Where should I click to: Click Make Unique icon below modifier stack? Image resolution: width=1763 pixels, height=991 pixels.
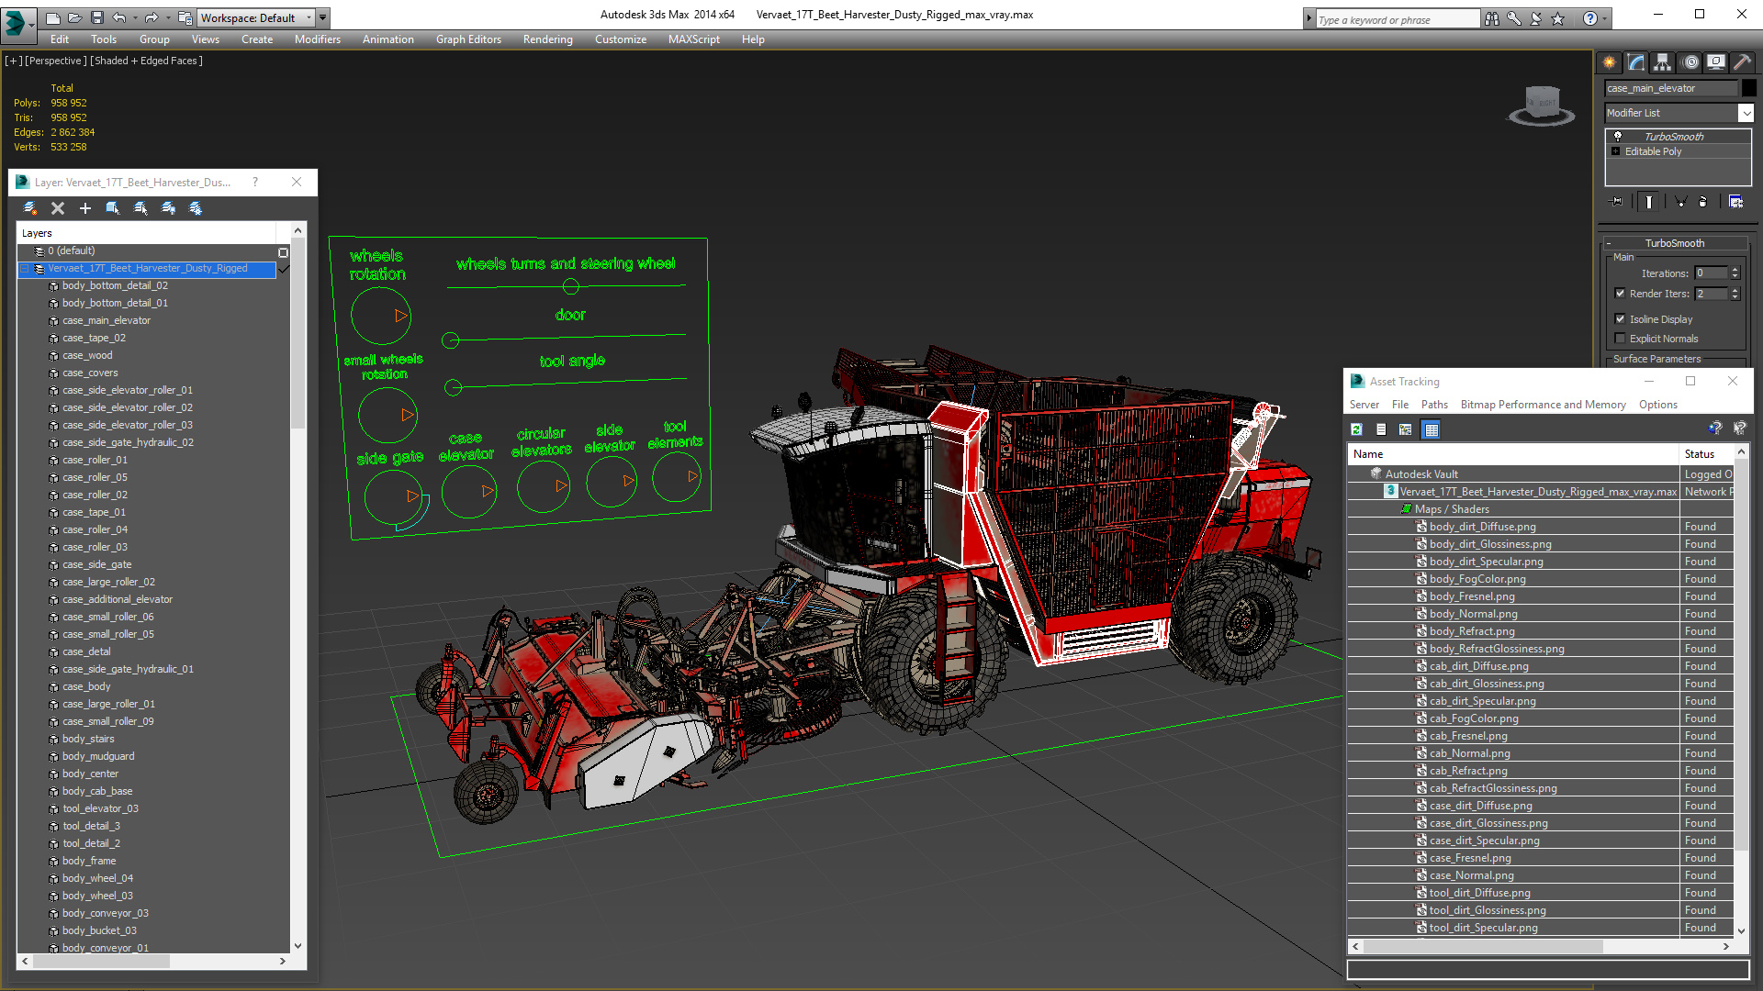coord(1680,202)
